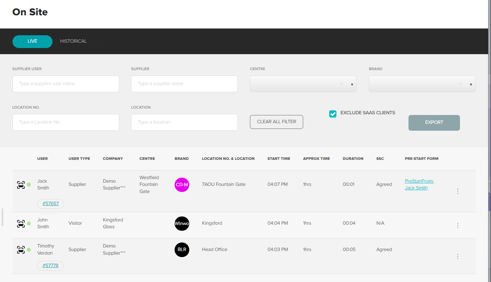Click the Pre-Start Form column header

[422, 159]
